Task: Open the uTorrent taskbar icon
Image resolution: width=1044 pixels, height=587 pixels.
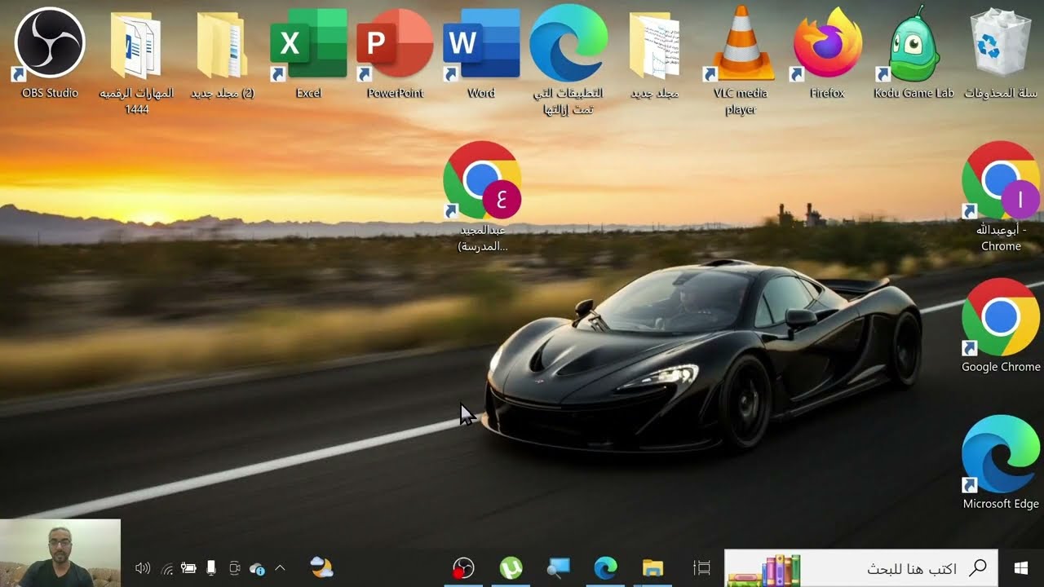Action: 511,567
